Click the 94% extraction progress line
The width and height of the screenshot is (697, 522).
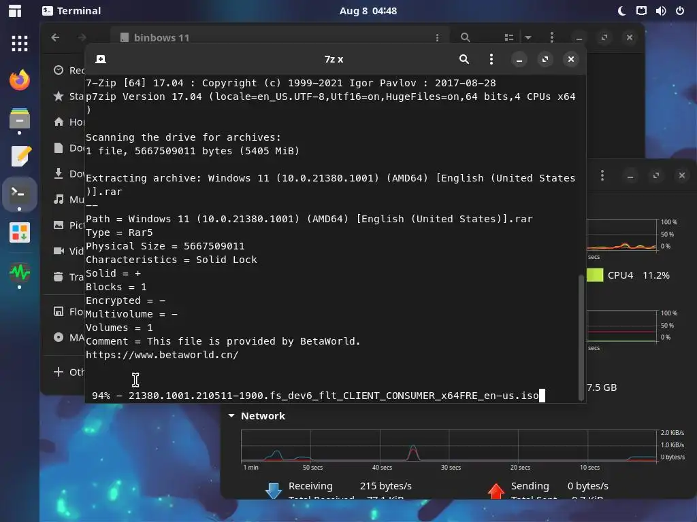click(315, 396)
